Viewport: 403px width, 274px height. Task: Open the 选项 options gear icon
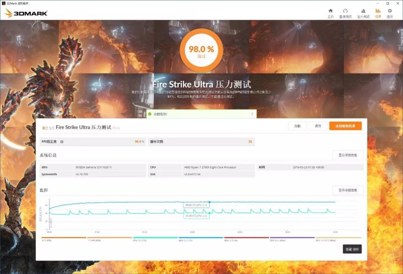click(x=390, y=11)
